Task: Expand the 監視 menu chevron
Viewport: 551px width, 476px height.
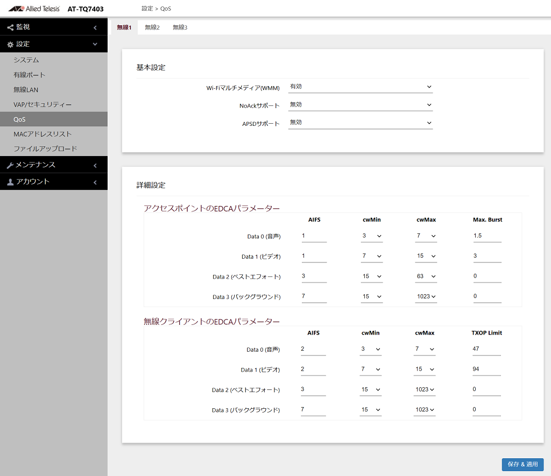Action: pyautogui.click(x=95, y=27)
